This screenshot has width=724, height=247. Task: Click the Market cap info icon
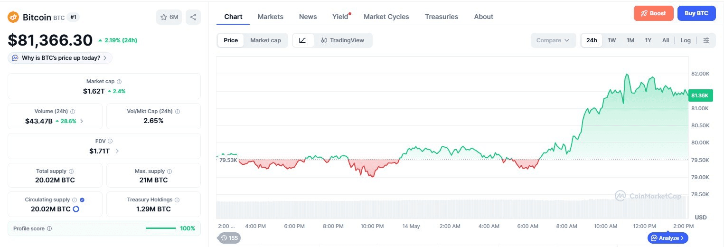coord(119,82)
